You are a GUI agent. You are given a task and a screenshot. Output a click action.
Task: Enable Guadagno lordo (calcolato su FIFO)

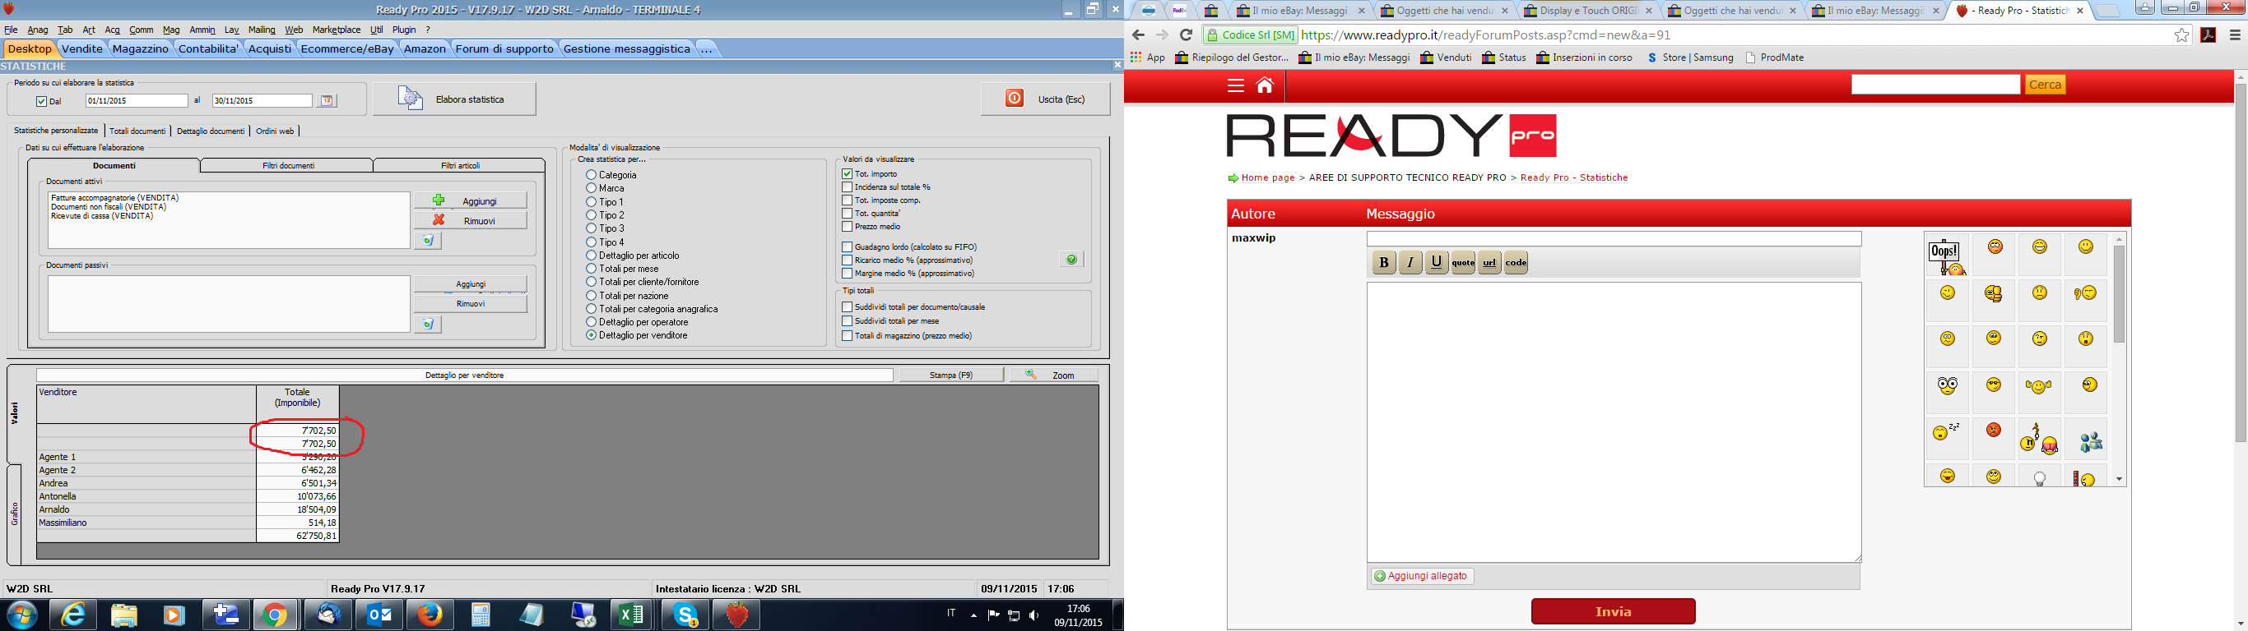pos(848,246)
